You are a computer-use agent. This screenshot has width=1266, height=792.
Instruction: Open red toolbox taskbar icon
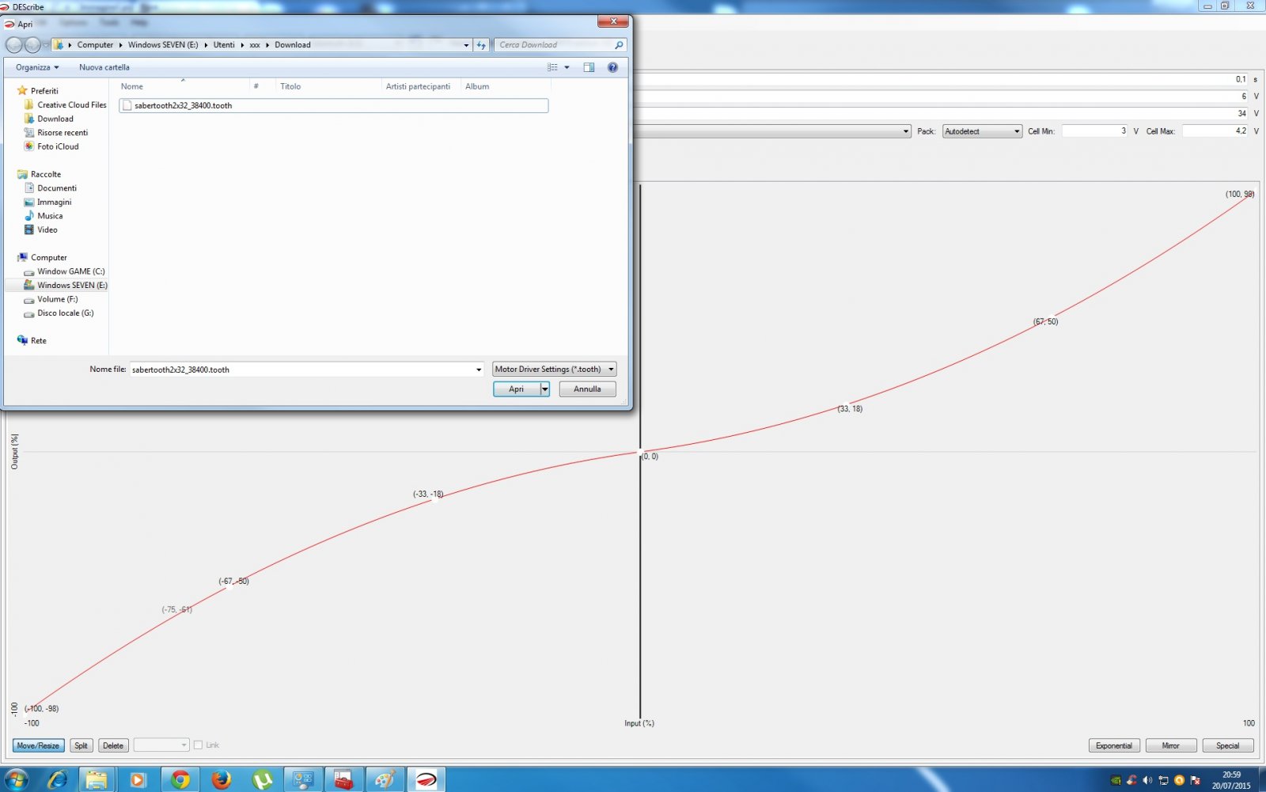[344, 779]
